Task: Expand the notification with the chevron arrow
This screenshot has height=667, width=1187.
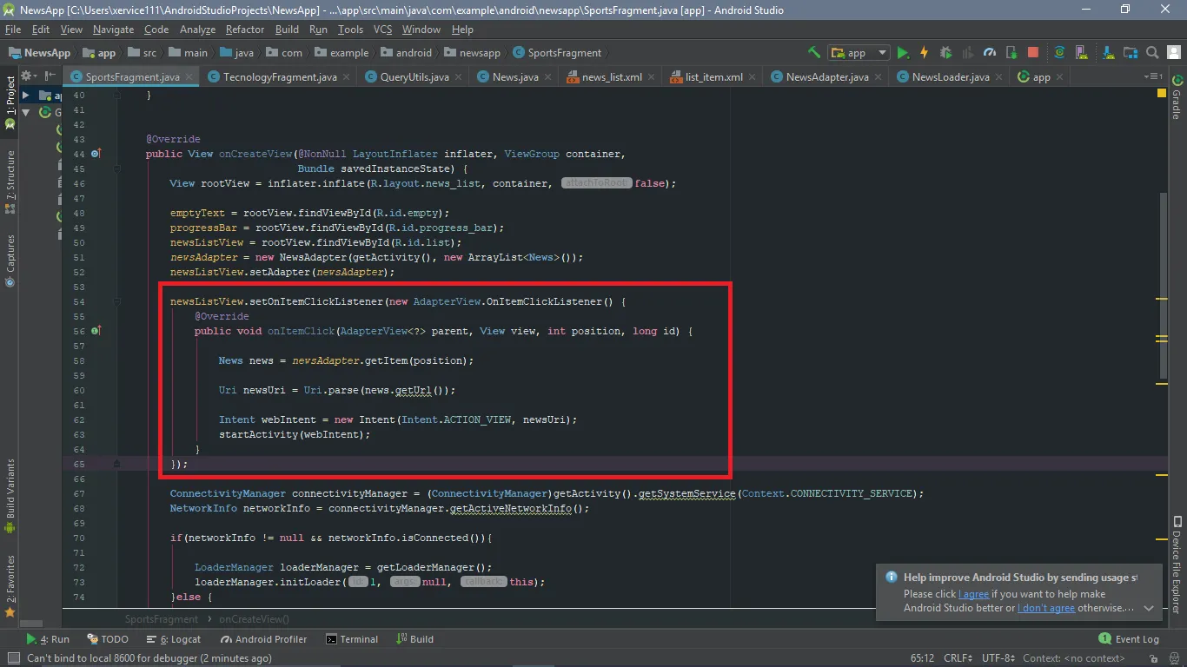Action: click(x=1149, y=608)
